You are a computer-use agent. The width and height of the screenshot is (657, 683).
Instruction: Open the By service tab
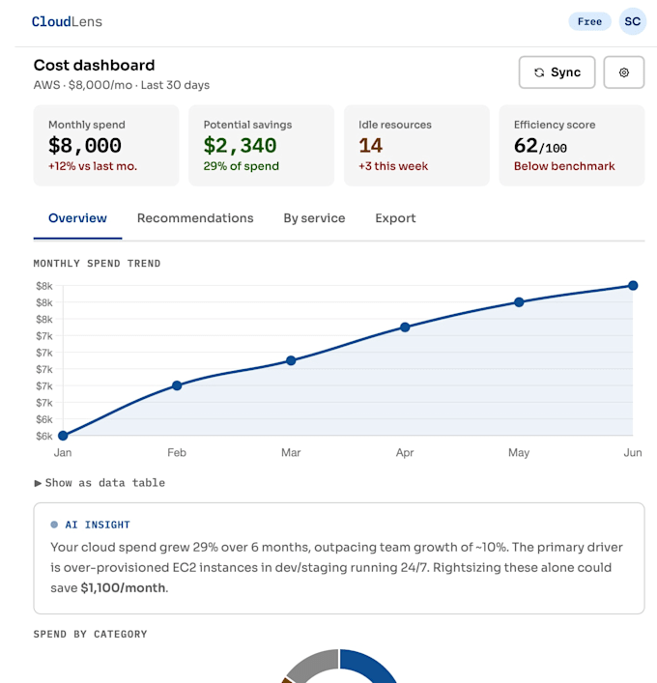tap(314, 218)
